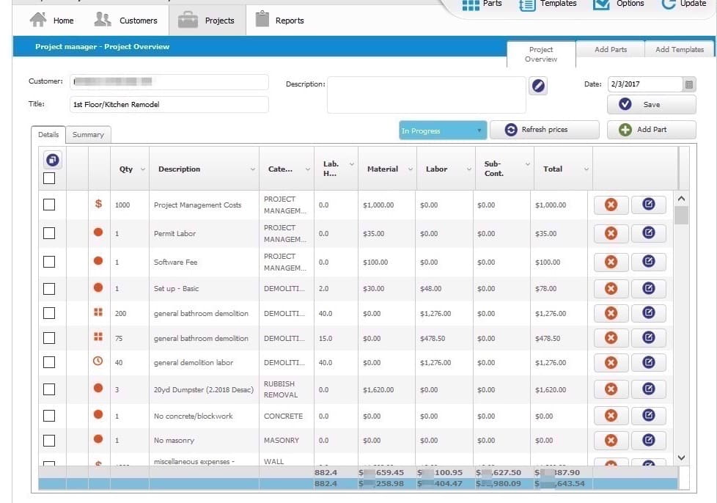Edit the Software Fee row
The height and width of the screenshot is (503, 717).
pos(648,262)
